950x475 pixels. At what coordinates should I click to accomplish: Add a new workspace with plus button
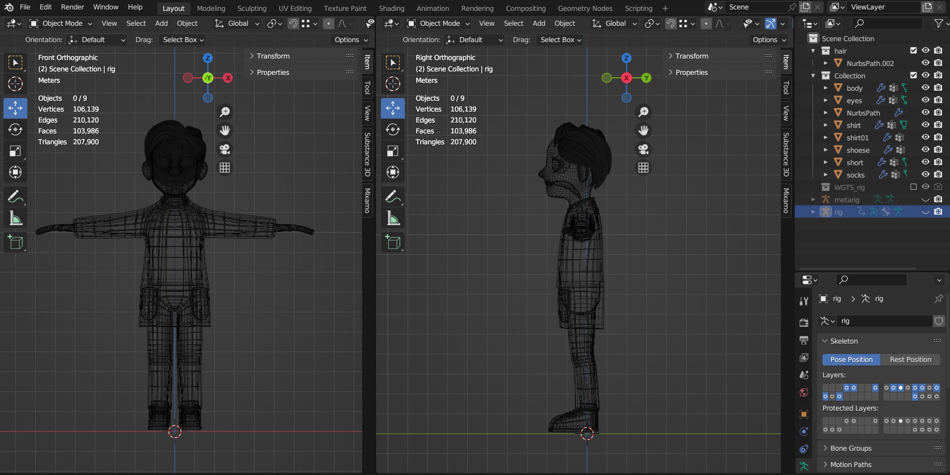(x=665, y=8)
